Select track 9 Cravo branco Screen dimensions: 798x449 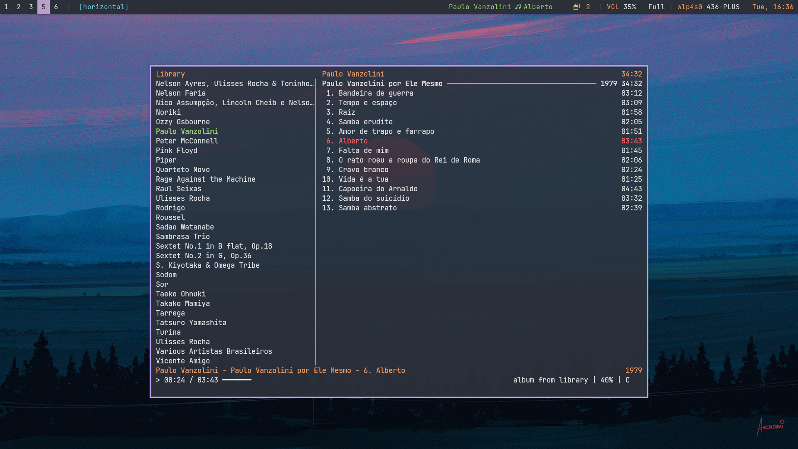tap(482, 170)
